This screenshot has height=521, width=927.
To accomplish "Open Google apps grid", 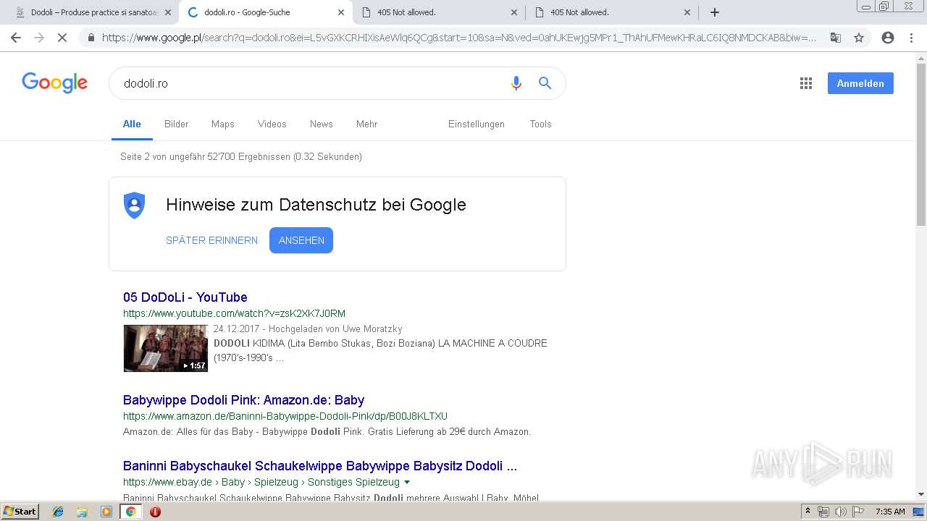I will coord(806,83).
